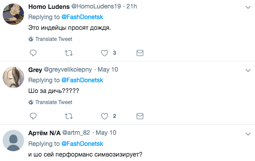Reply to Grey's tweet
This screenshot has height=161, width=255.
click(33, 116)
